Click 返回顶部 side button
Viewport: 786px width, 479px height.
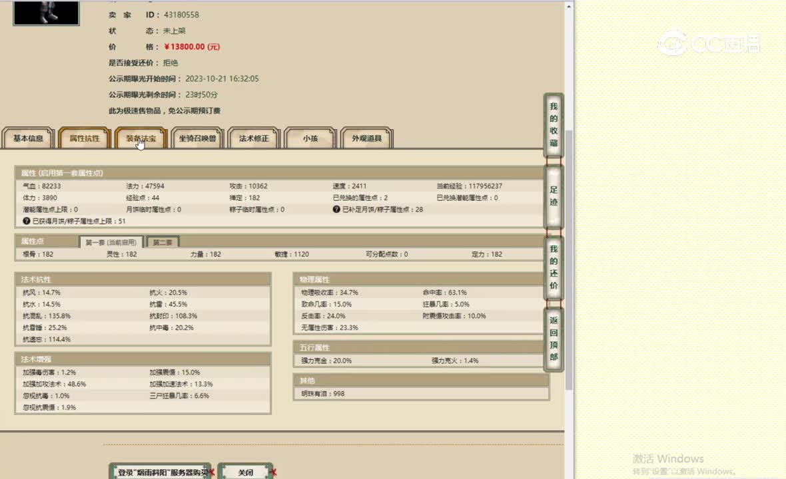tap(554, 339)
